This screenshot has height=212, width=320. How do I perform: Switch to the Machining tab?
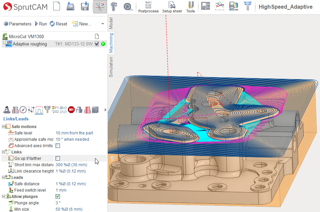[x=111, y=43]
